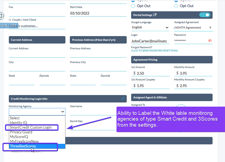Click the 1st Amount price field
The width and height of the screenshot is (225, 162).
150,73
